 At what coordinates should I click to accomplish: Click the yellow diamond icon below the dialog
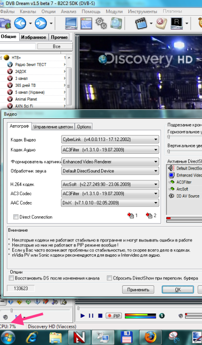20,302
